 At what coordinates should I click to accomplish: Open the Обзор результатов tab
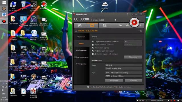tap(81, 57)
